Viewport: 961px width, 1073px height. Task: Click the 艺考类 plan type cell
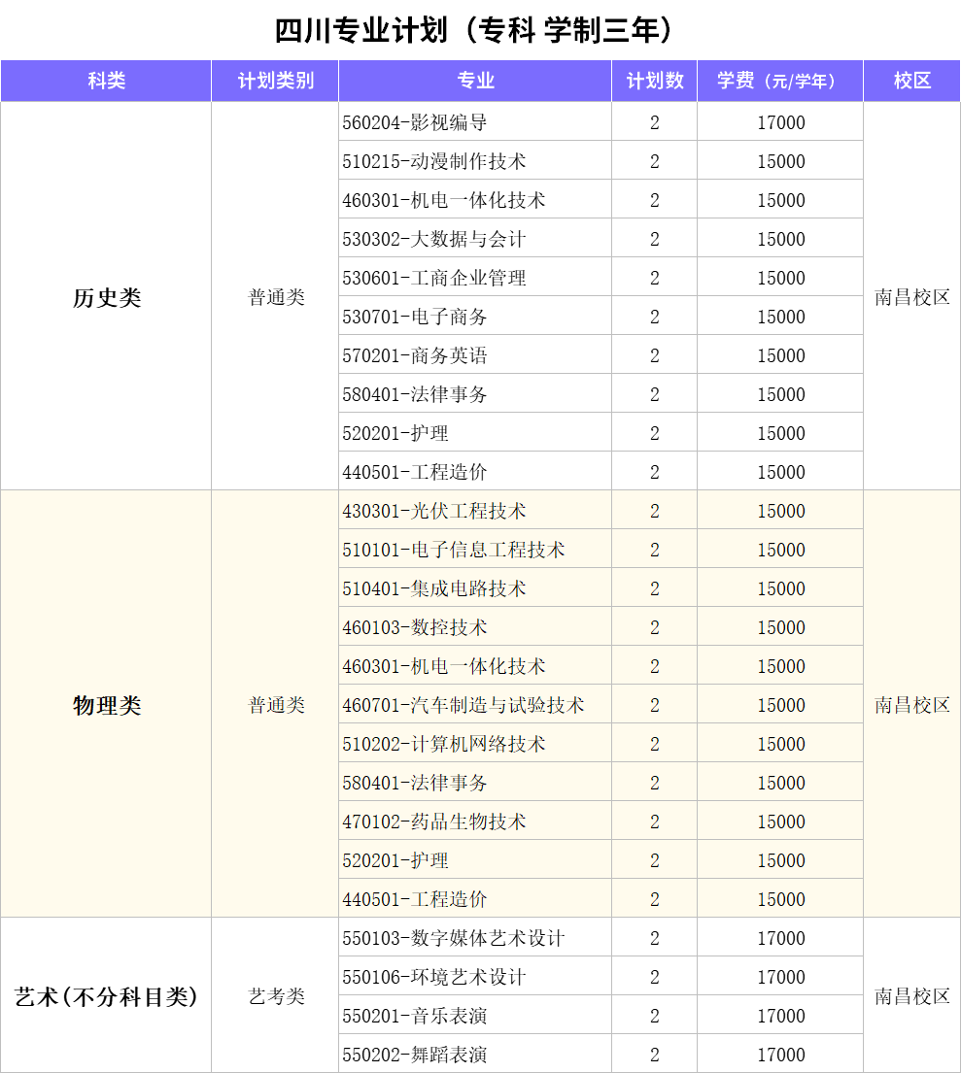click(x=276, y=996)
